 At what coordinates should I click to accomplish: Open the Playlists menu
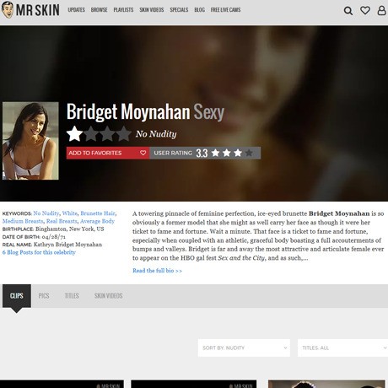click(x=123, y=10)
